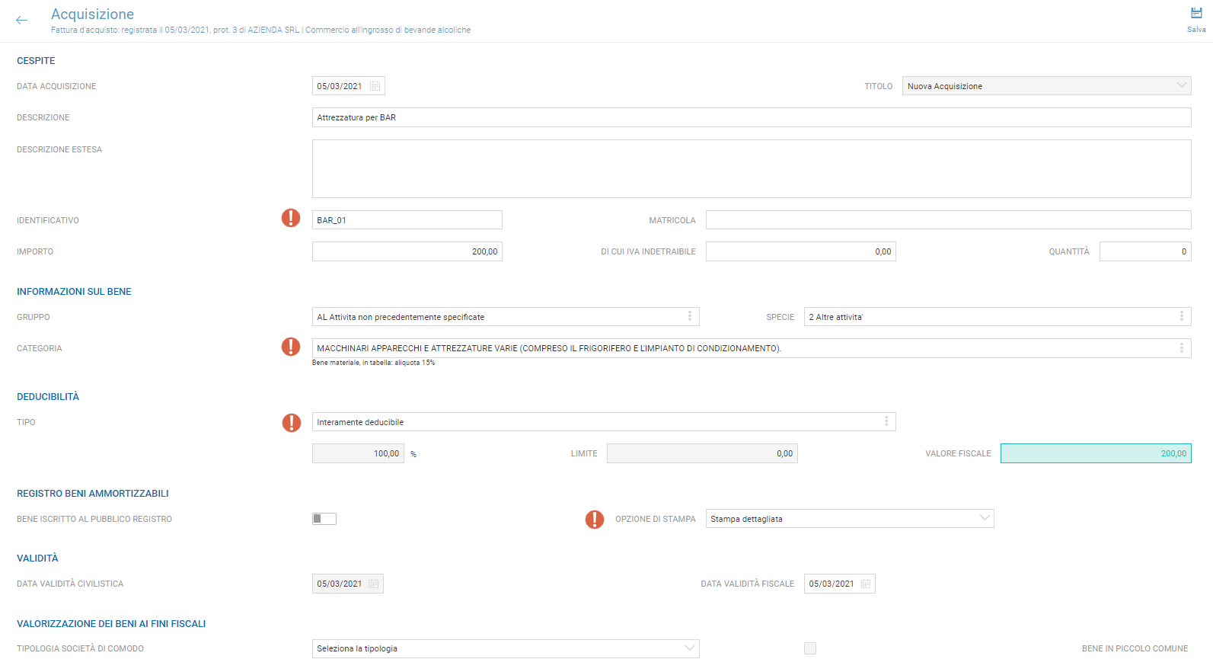
Task: Click the Descrizione Estesa text area
Action: point(752,168)
